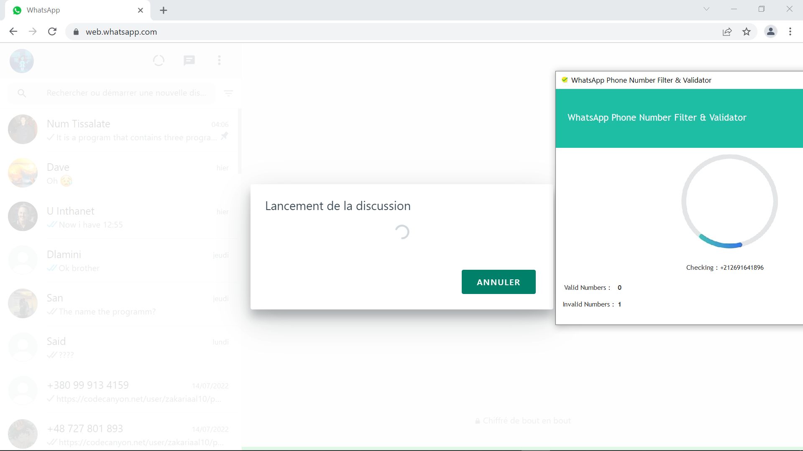The height and width of the screenshot is (451, 803).
Task: Reload the web.whatsapp.com page
Action: point(52,32)
